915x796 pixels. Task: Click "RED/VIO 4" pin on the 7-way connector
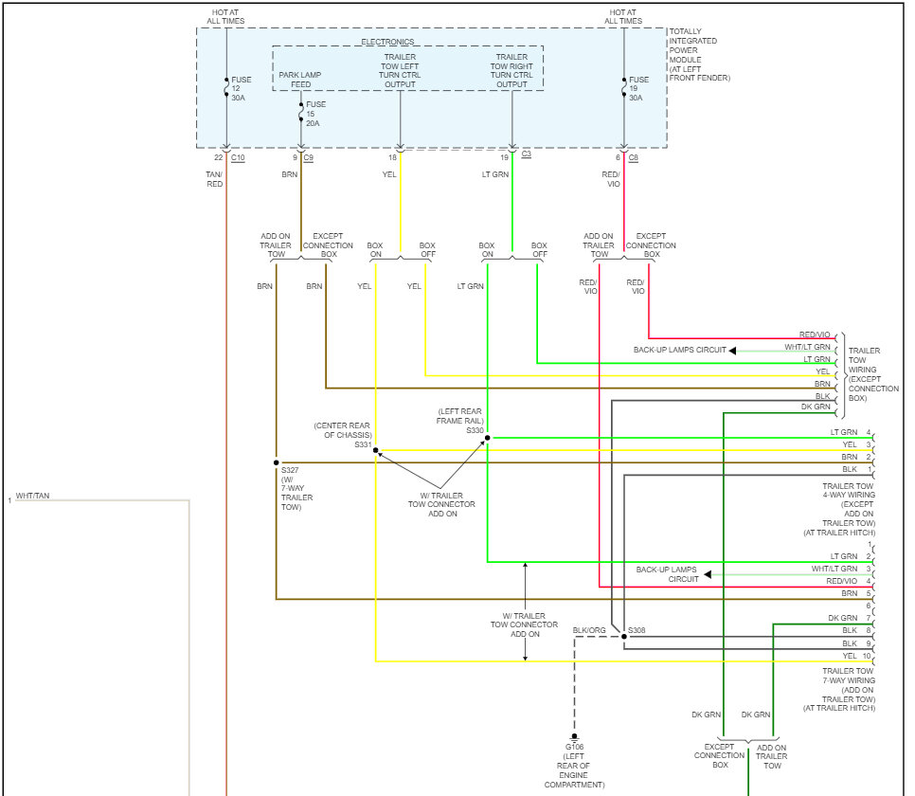click(x=849, y=582)
